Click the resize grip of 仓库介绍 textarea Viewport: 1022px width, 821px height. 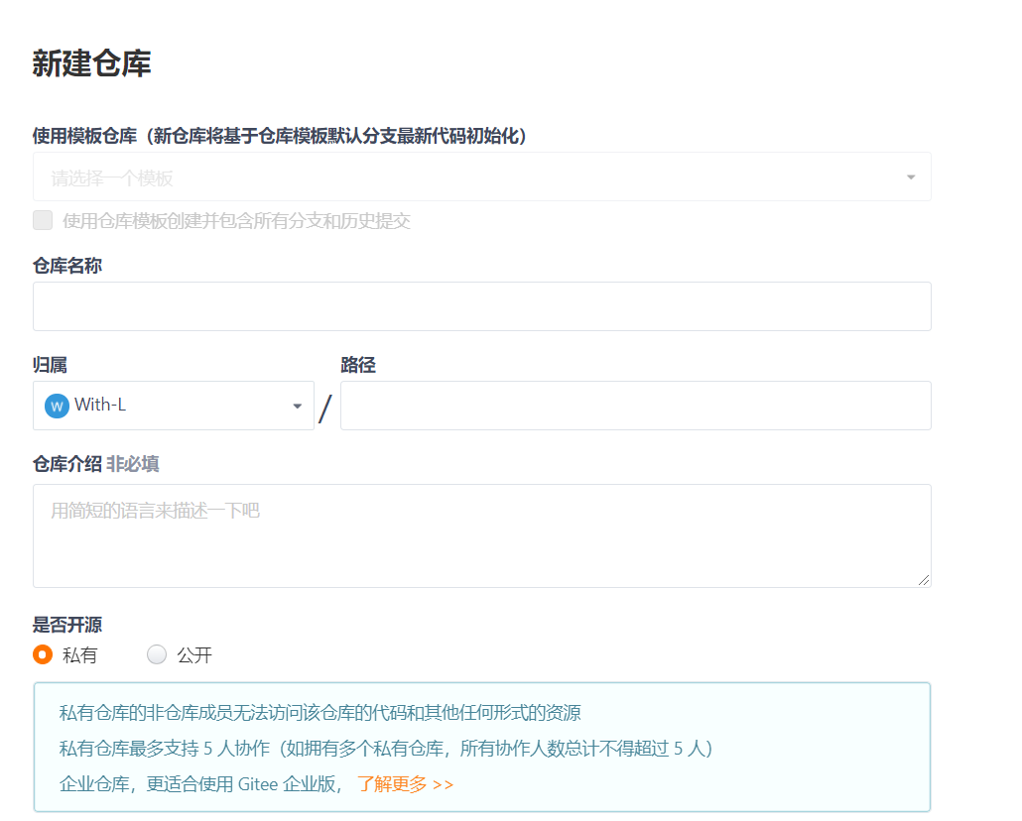[x=925, y=581]
